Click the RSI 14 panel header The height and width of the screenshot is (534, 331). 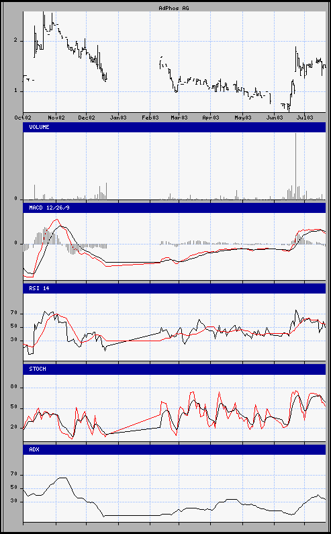(x=175, y=288)
